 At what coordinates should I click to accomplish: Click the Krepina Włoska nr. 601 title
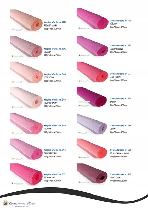coord(120,150)
